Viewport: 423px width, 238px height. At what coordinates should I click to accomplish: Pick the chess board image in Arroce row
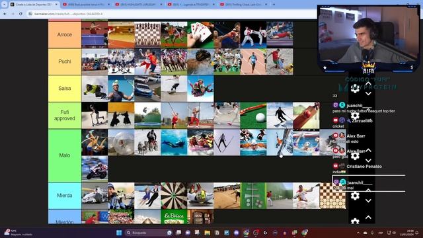147,35
